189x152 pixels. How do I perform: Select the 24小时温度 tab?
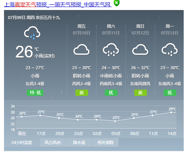point(22,142)
